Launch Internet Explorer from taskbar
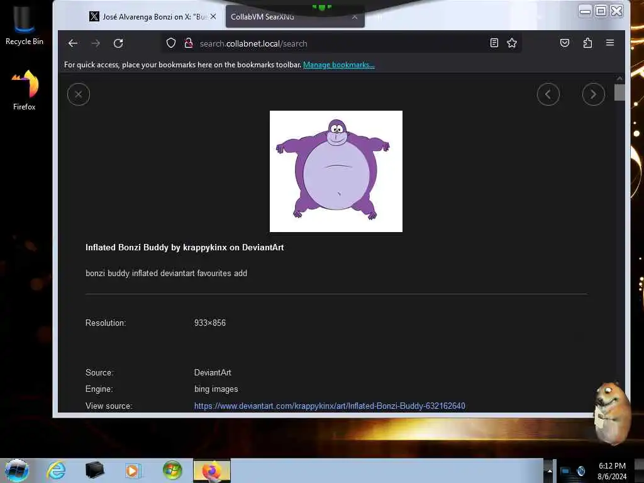The width and height of the screenshot is (644, 483). pyautogui.click(x=56, y=470)
